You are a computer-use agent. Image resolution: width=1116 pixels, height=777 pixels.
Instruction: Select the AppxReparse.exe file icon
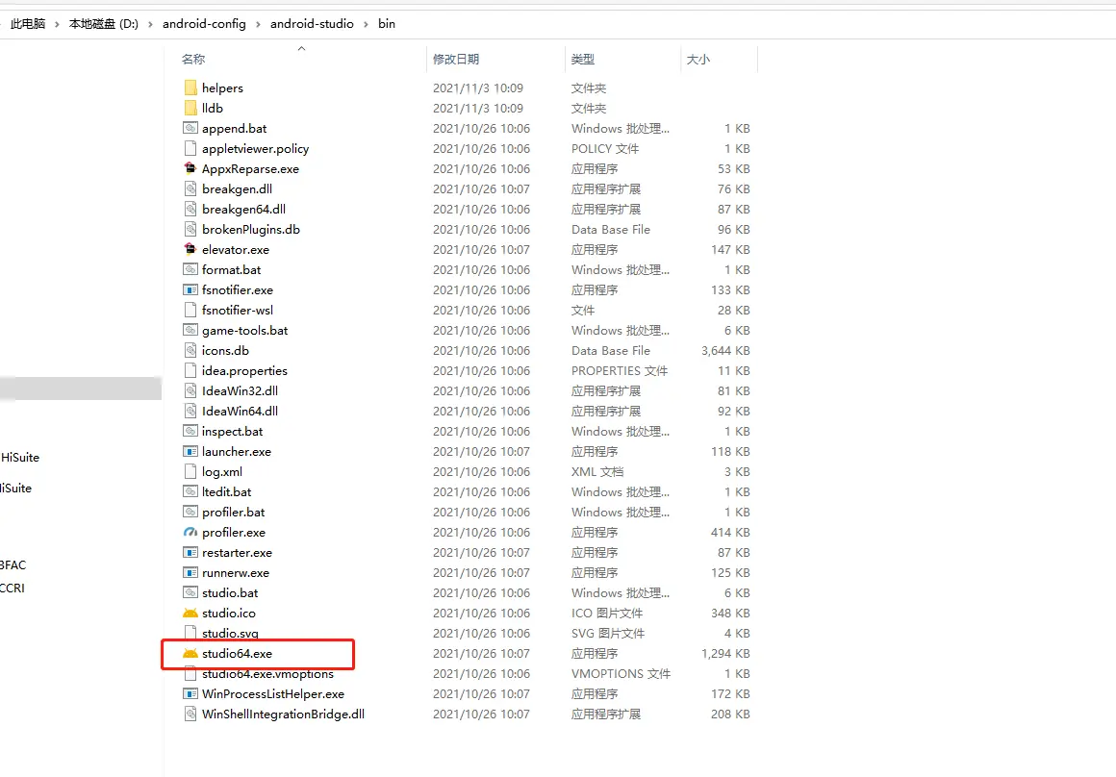190,169
